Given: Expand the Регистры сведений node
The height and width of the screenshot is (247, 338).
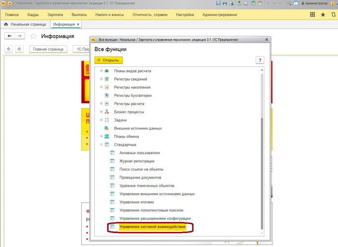Looking at the screenshot, I should [x=101, y=79].
